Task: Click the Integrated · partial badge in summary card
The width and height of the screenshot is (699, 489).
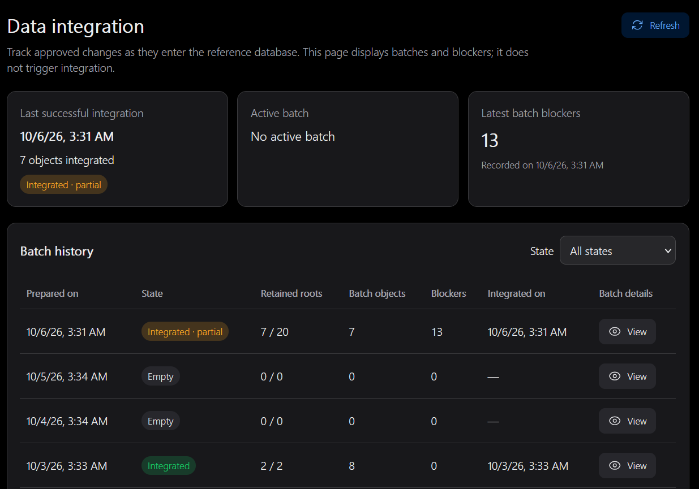Action: click(x=63, y=185)
